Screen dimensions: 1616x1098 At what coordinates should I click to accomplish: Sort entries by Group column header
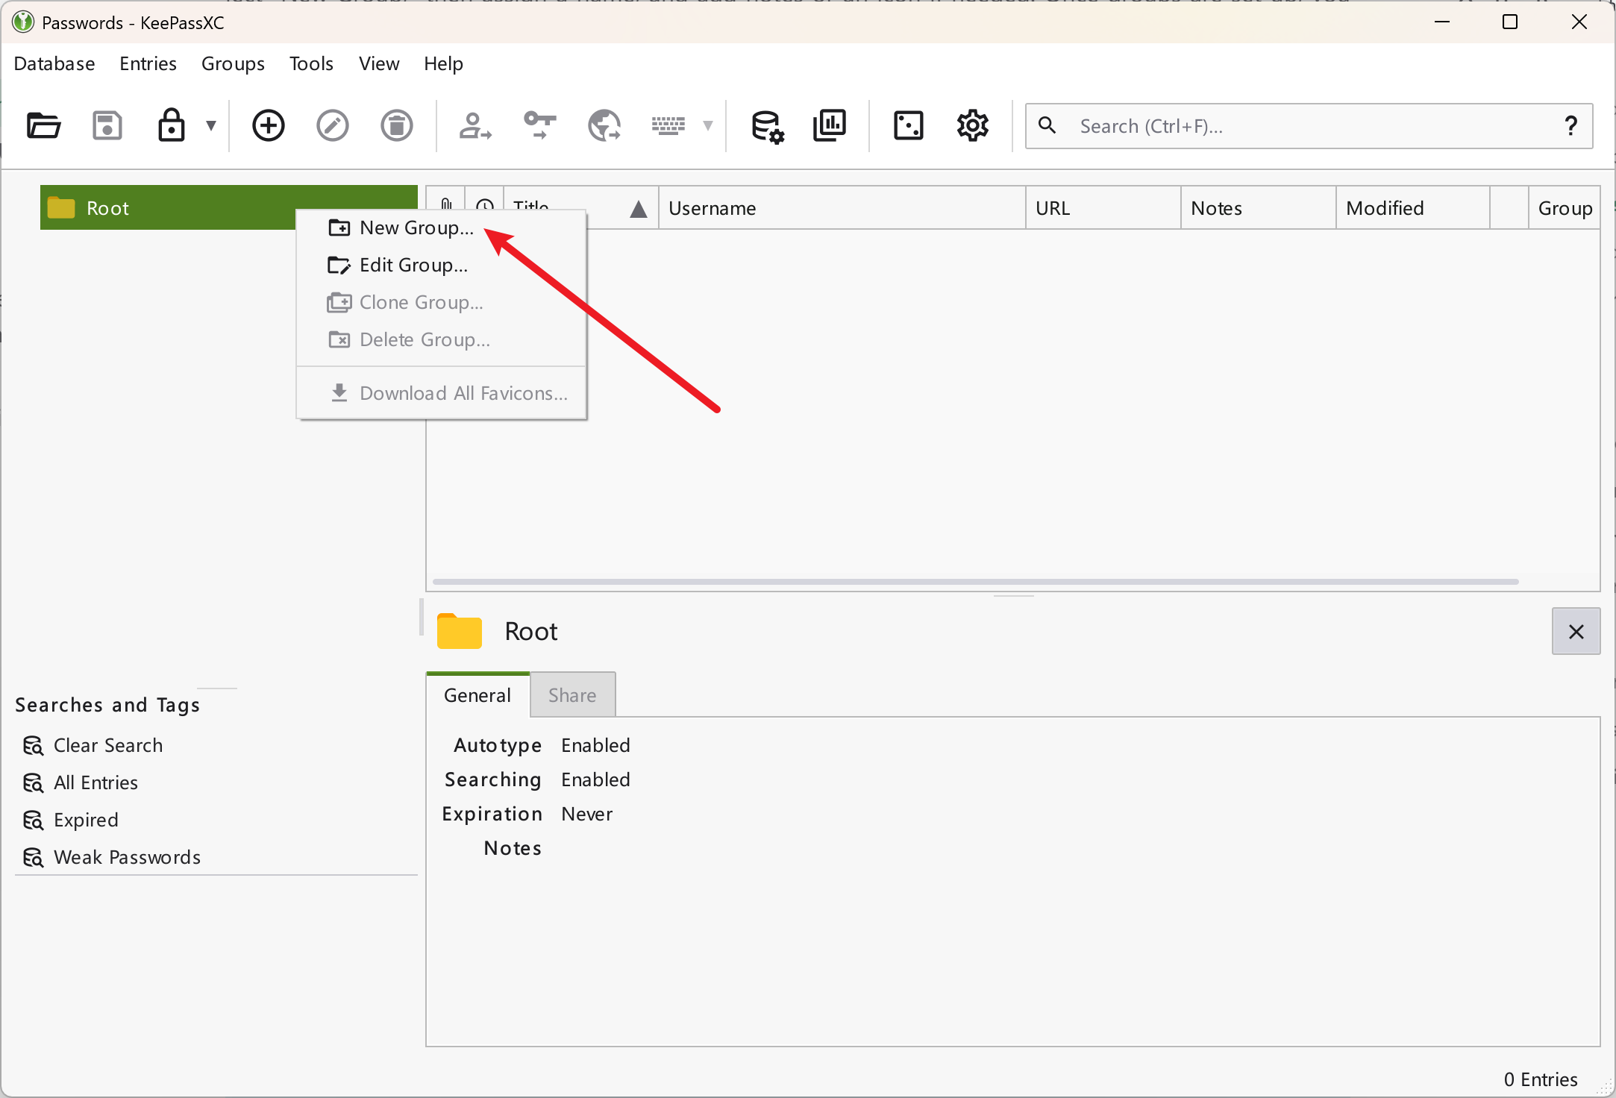1565,208
